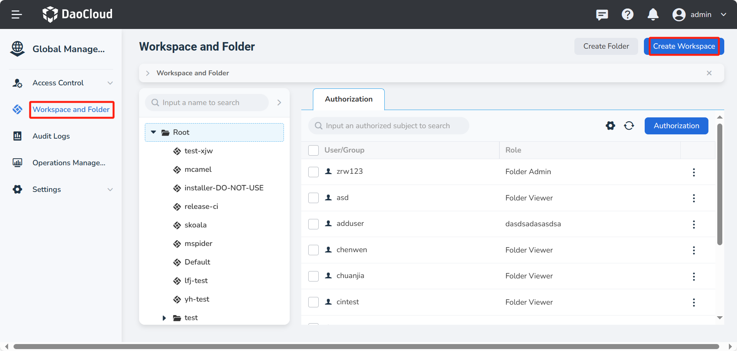Image resolution: width=737 pixels, height=351 pixels.
Task: Refresh the authorization list
Action: click(629, 126)
